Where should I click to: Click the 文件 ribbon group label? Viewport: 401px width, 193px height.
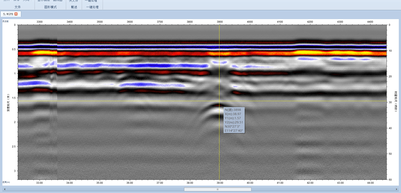[x=17, y=7]
